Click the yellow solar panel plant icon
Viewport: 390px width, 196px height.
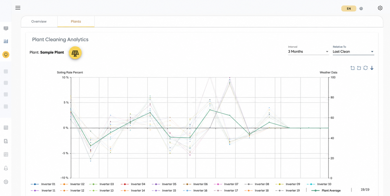tap(75, 53)
